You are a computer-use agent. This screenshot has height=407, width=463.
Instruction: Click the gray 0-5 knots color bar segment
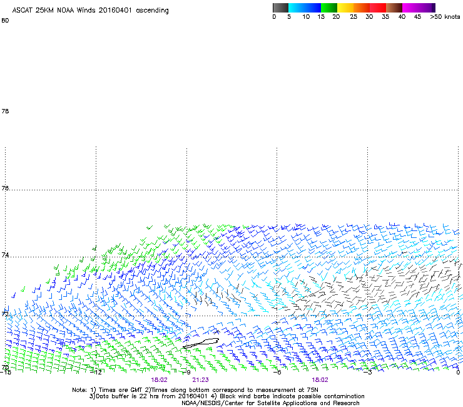pos(280,8)
